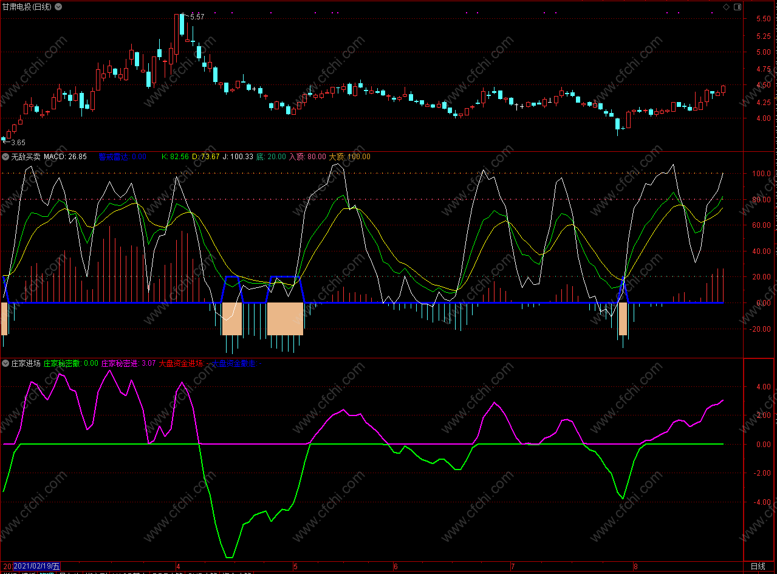Viewport: 777px width, 574px height.
Task: Click month 5 marker on the time axis
Action: click(295, 566)
